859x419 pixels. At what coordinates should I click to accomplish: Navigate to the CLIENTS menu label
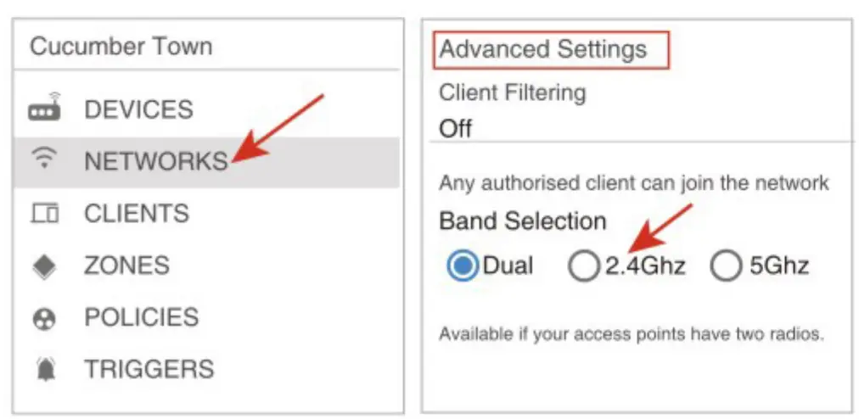[x=136, y=213]
